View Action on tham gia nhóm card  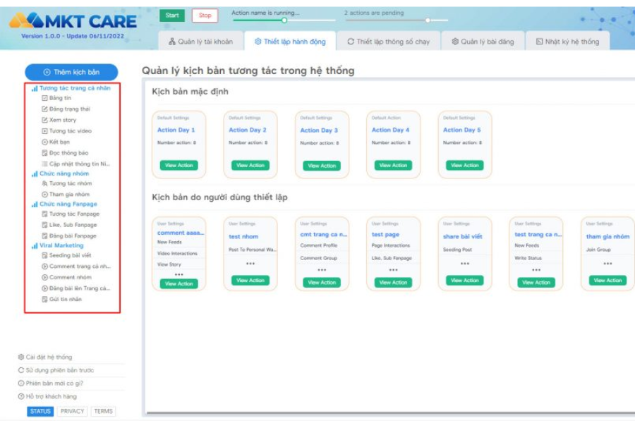tap(607, 280)
